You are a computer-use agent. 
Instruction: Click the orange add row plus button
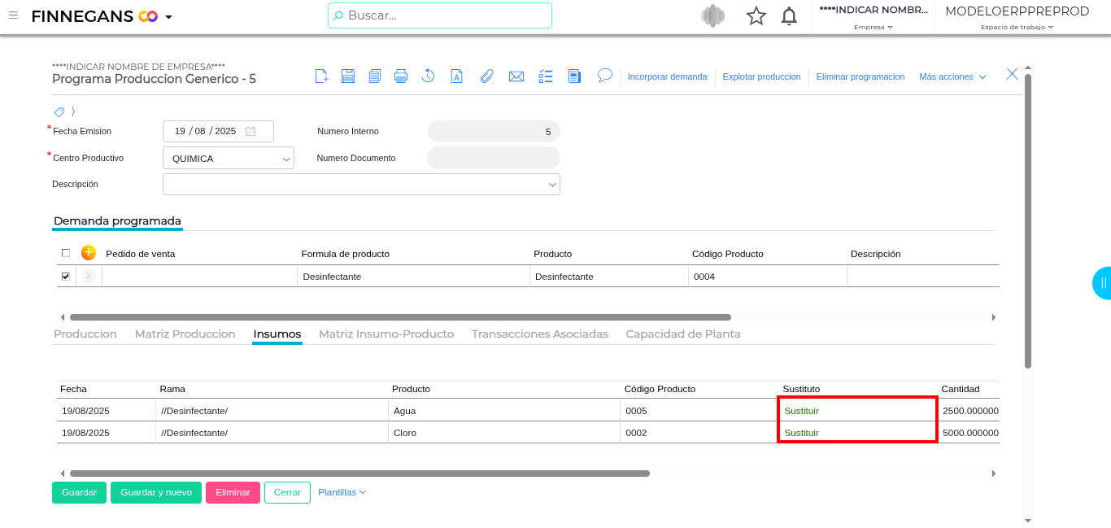coord(89,253)
